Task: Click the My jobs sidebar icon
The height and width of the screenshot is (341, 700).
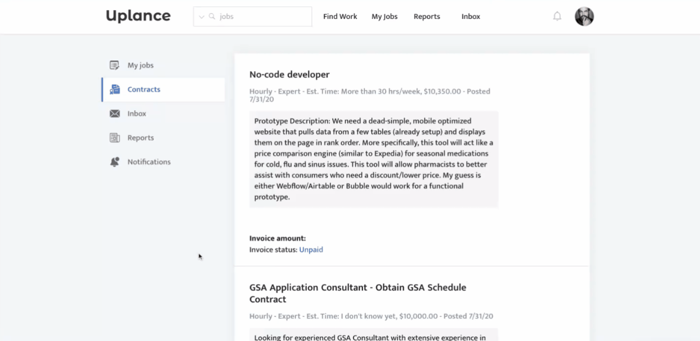Action: pyautogui.click(x=115, y=65)
